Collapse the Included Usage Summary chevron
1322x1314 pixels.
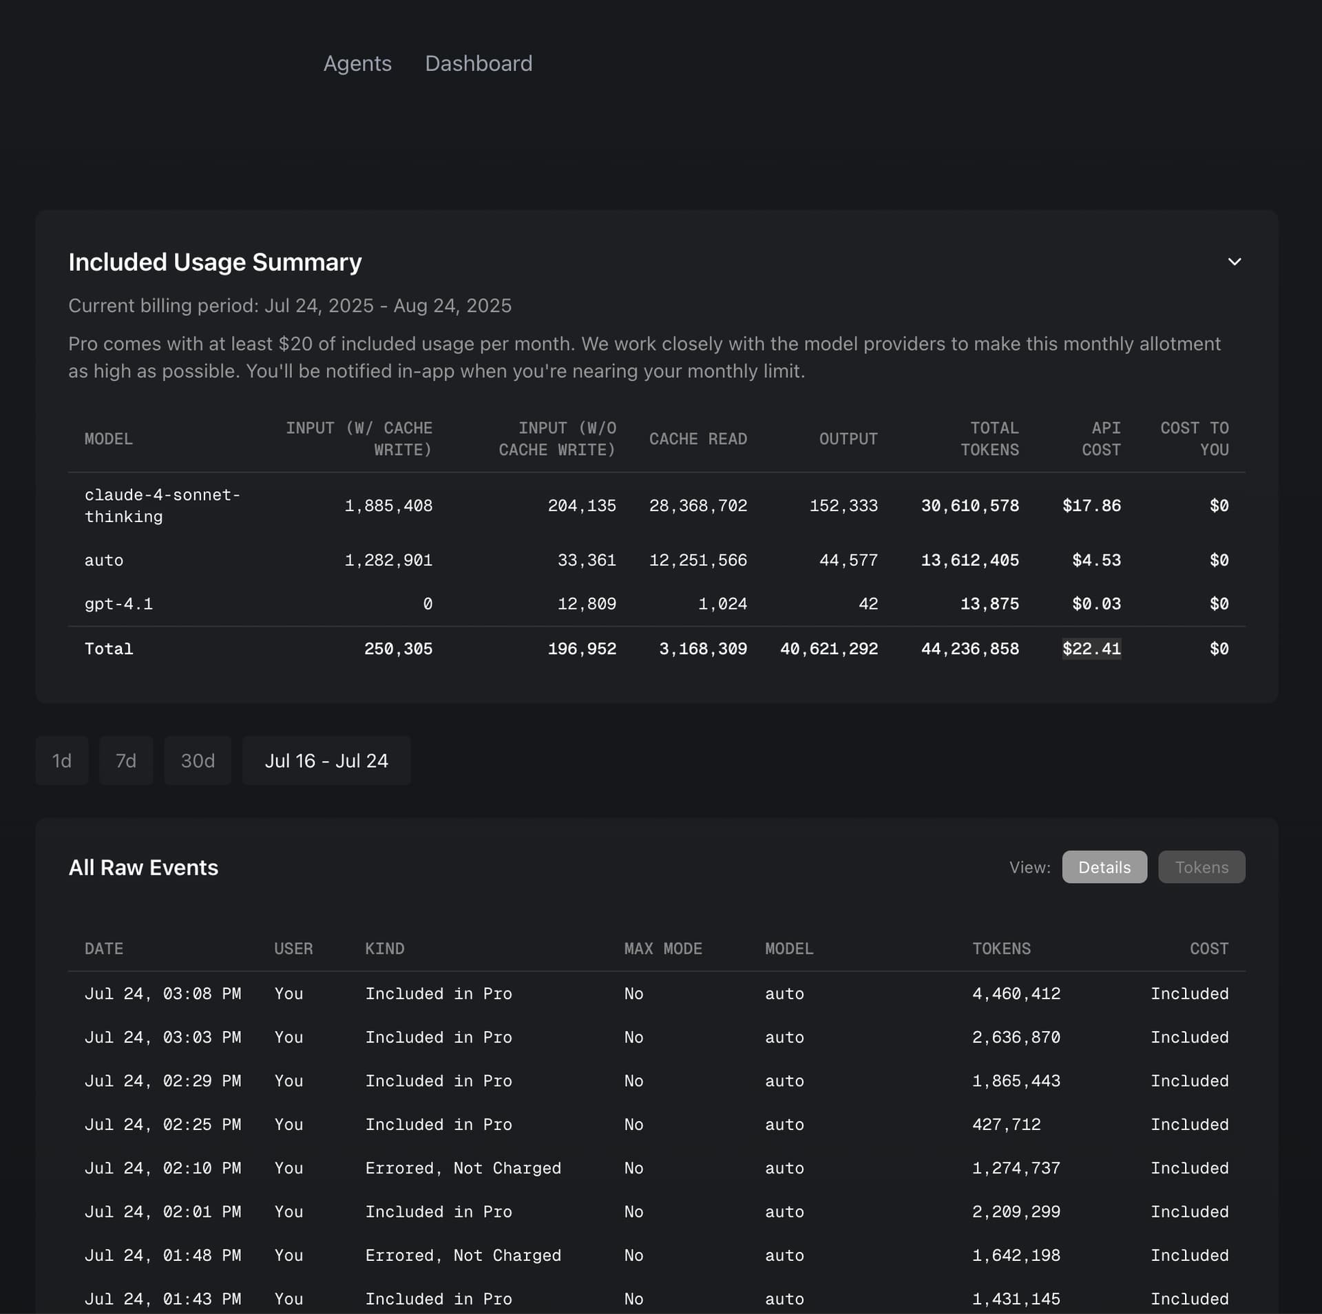pyautogui.click(x=1234, y=262)
